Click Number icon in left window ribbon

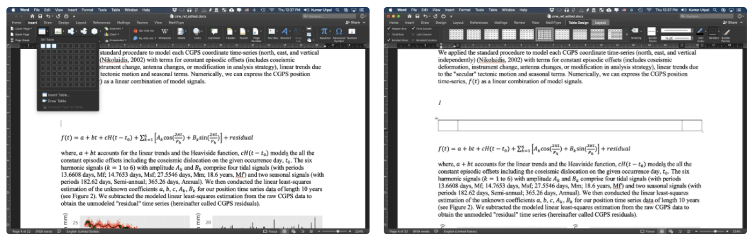click(x=351, y=31)
